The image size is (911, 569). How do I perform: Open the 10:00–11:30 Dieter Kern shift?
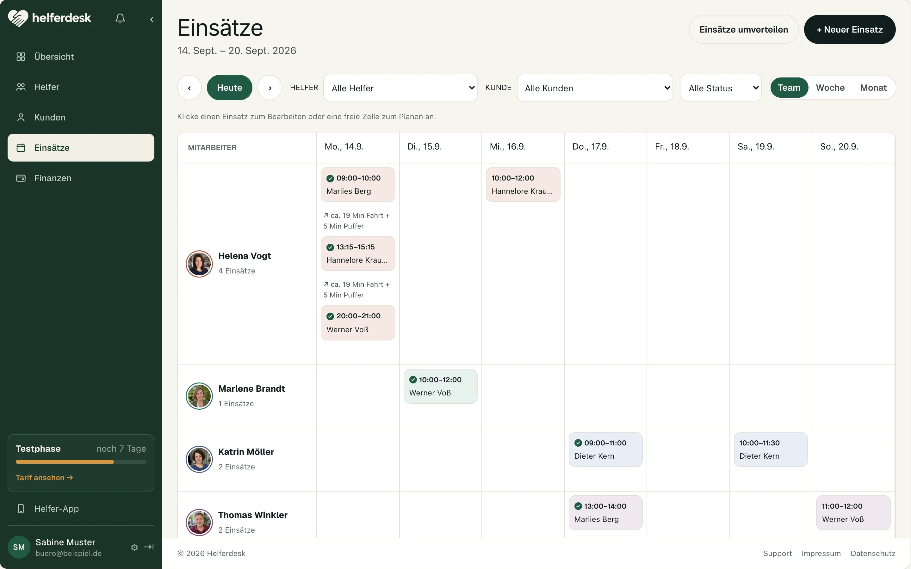(771, 449)
